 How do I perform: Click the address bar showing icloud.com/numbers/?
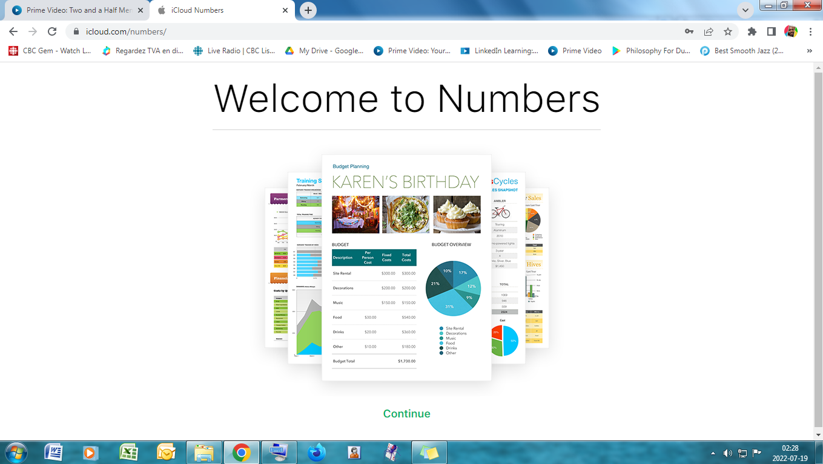click(x=363, y=31)
